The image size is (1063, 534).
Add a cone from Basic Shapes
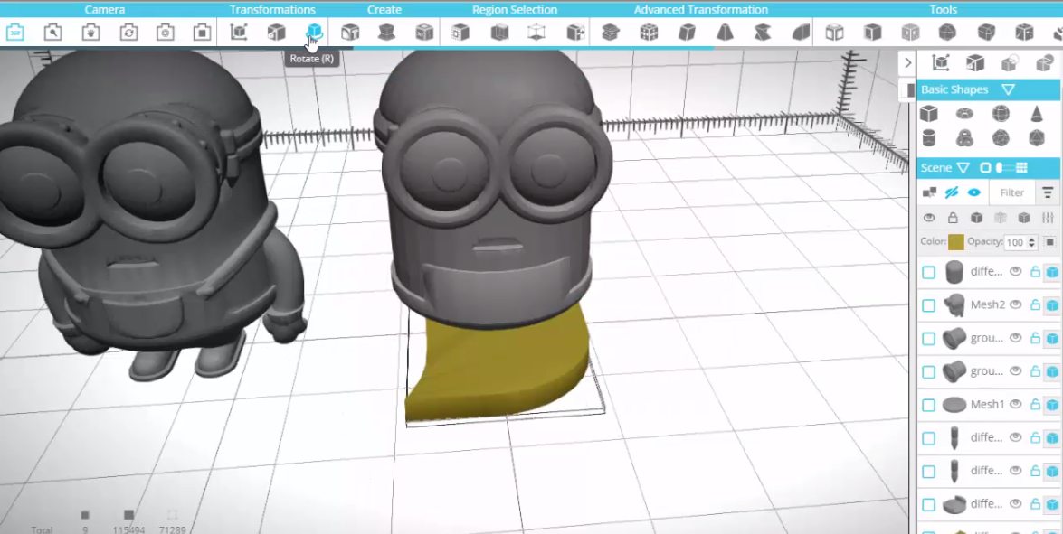1037,114
